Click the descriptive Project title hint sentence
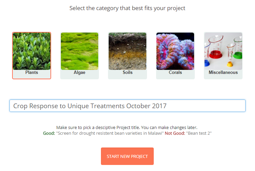The height and width of the screenshot is (171, 255). pos(127,127)
